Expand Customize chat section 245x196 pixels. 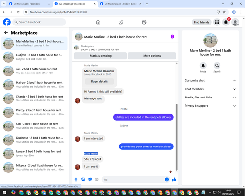(x=210, y=80)
